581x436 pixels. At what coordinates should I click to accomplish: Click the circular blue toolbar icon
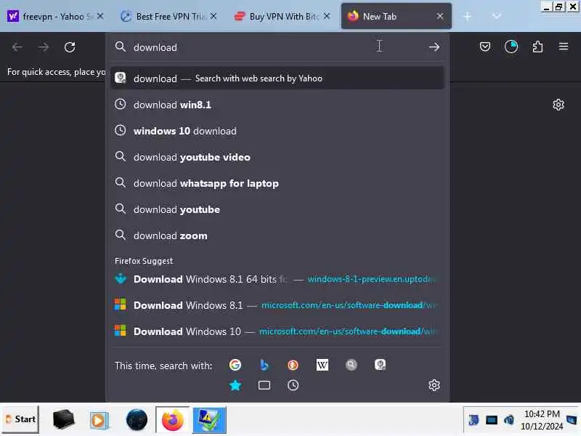[511, 47]
